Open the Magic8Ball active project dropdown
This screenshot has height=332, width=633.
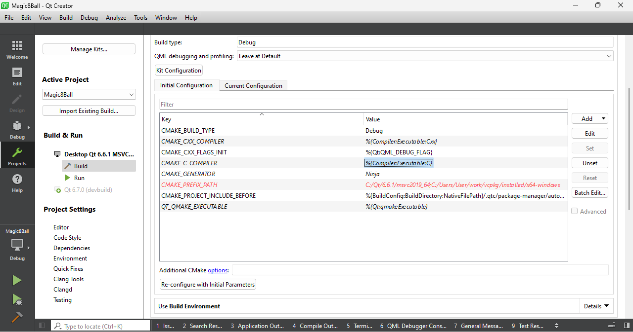coord(89,94)
